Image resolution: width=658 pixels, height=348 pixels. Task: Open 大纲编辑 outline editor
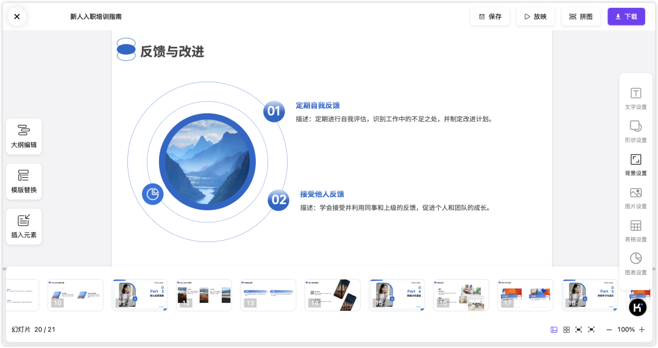[x=24, y=137]
